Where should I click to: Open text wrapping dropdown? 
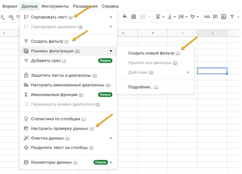pyautogui.click(x=182, y=17)
